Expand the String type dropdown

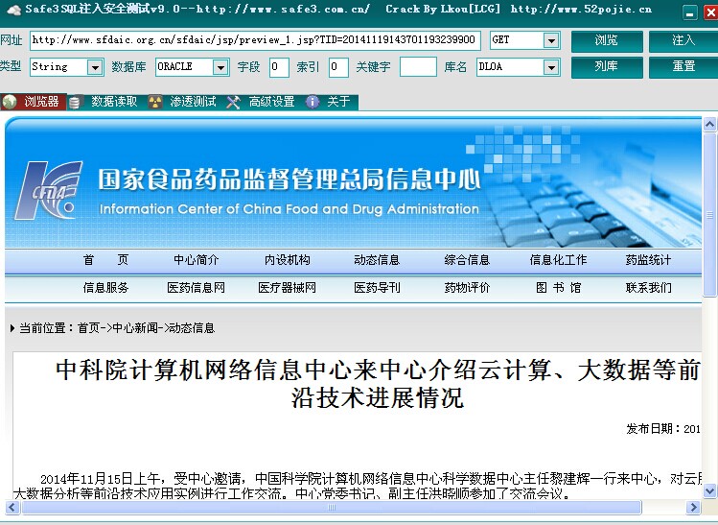[95, 67]
